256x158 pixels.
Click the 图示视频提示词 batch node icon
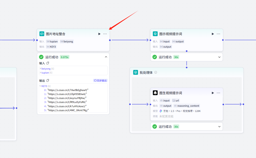155,34
